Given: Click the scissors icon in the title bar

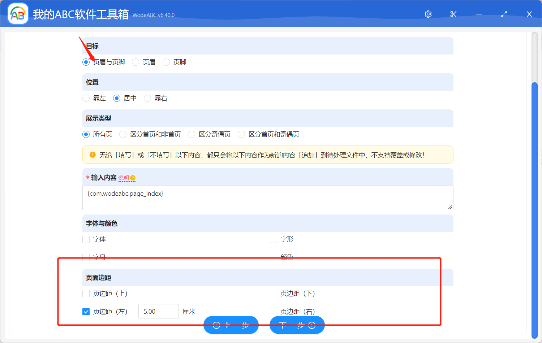Looking at the screenshot, I should [x=453, y=14].
